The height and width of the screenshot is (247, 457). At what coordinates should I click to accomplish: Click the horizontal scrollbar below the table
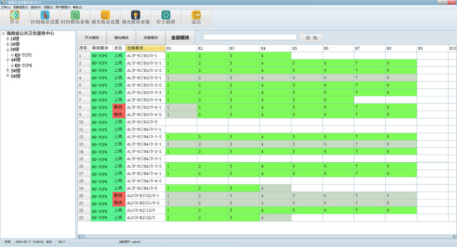click(x=267, y=236)
